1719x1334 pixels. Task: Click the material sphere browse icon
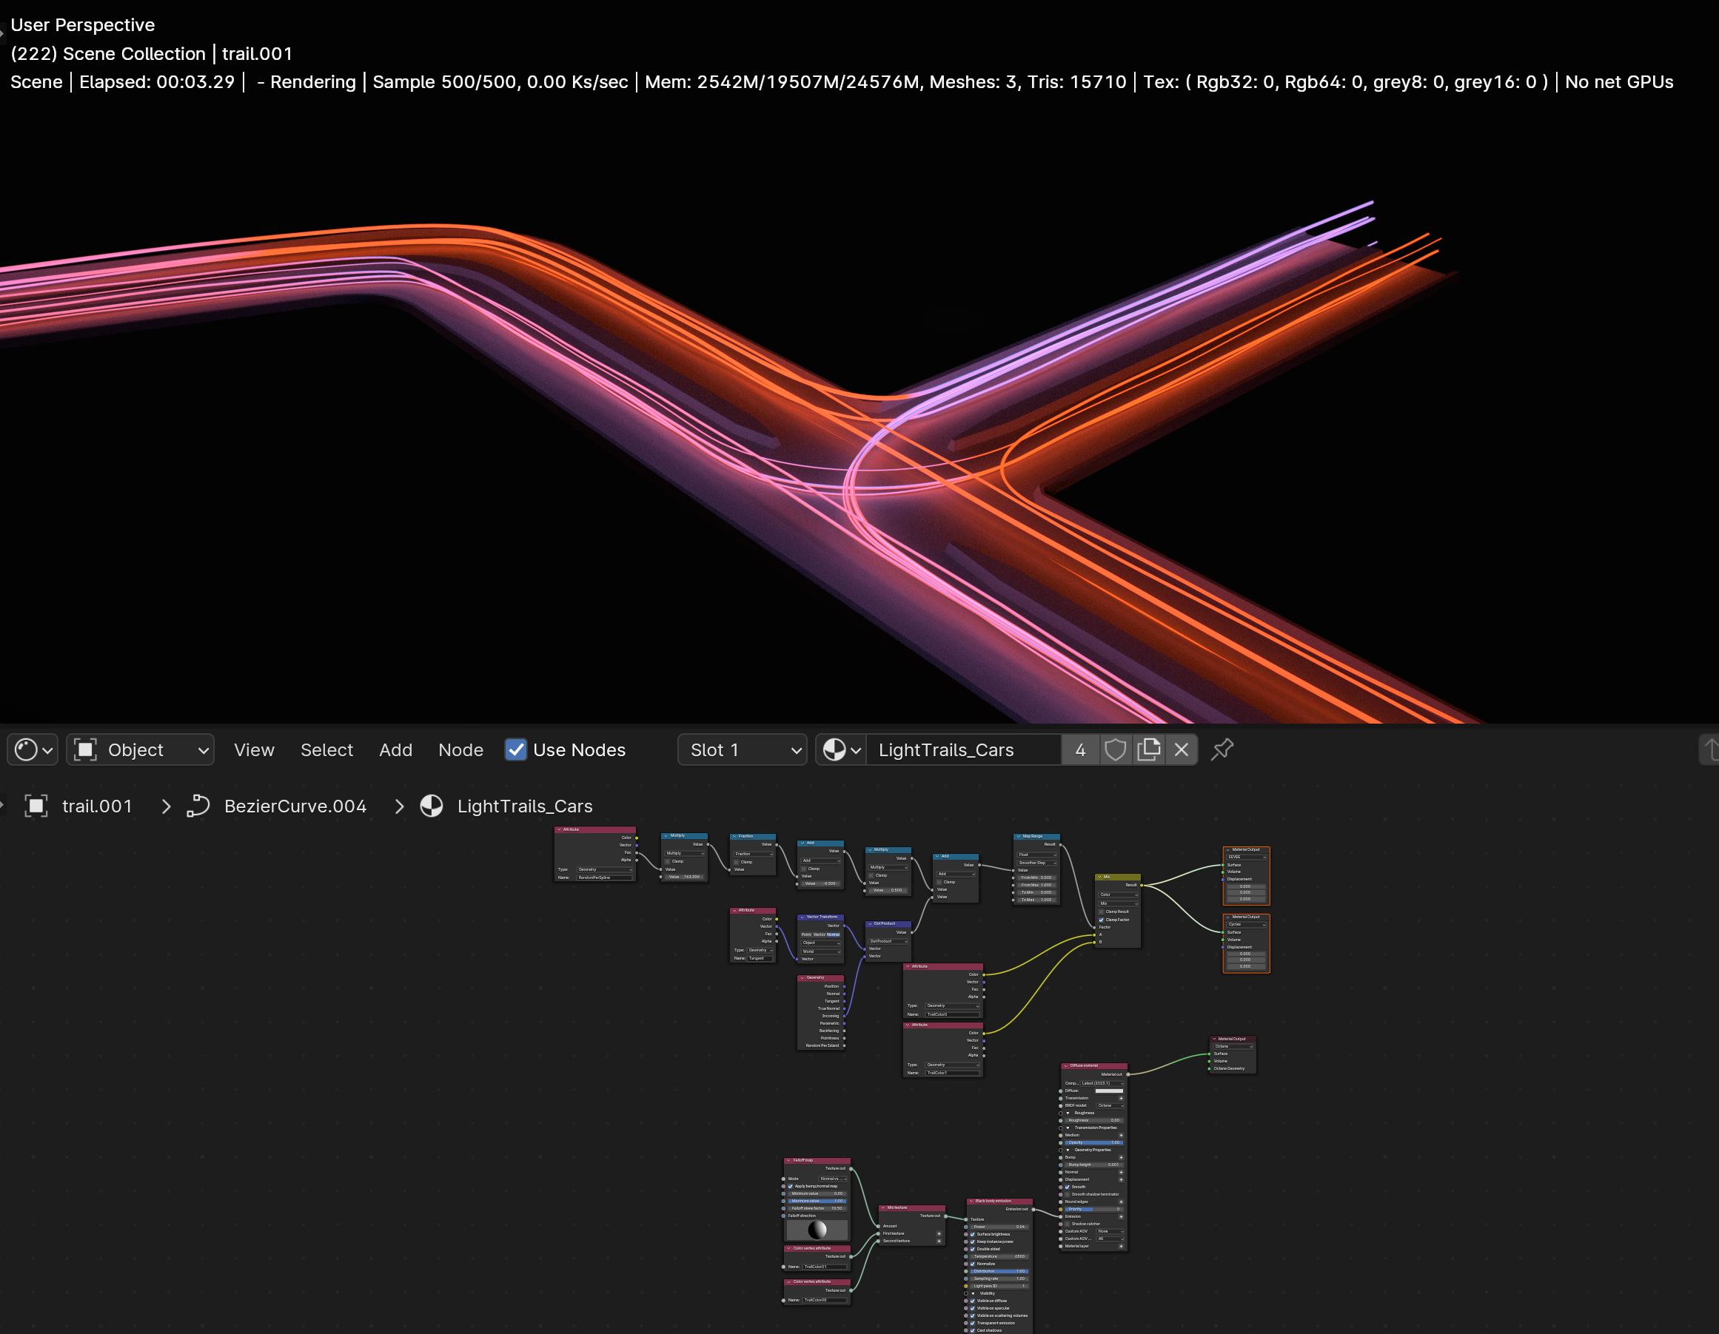point(842,749)
